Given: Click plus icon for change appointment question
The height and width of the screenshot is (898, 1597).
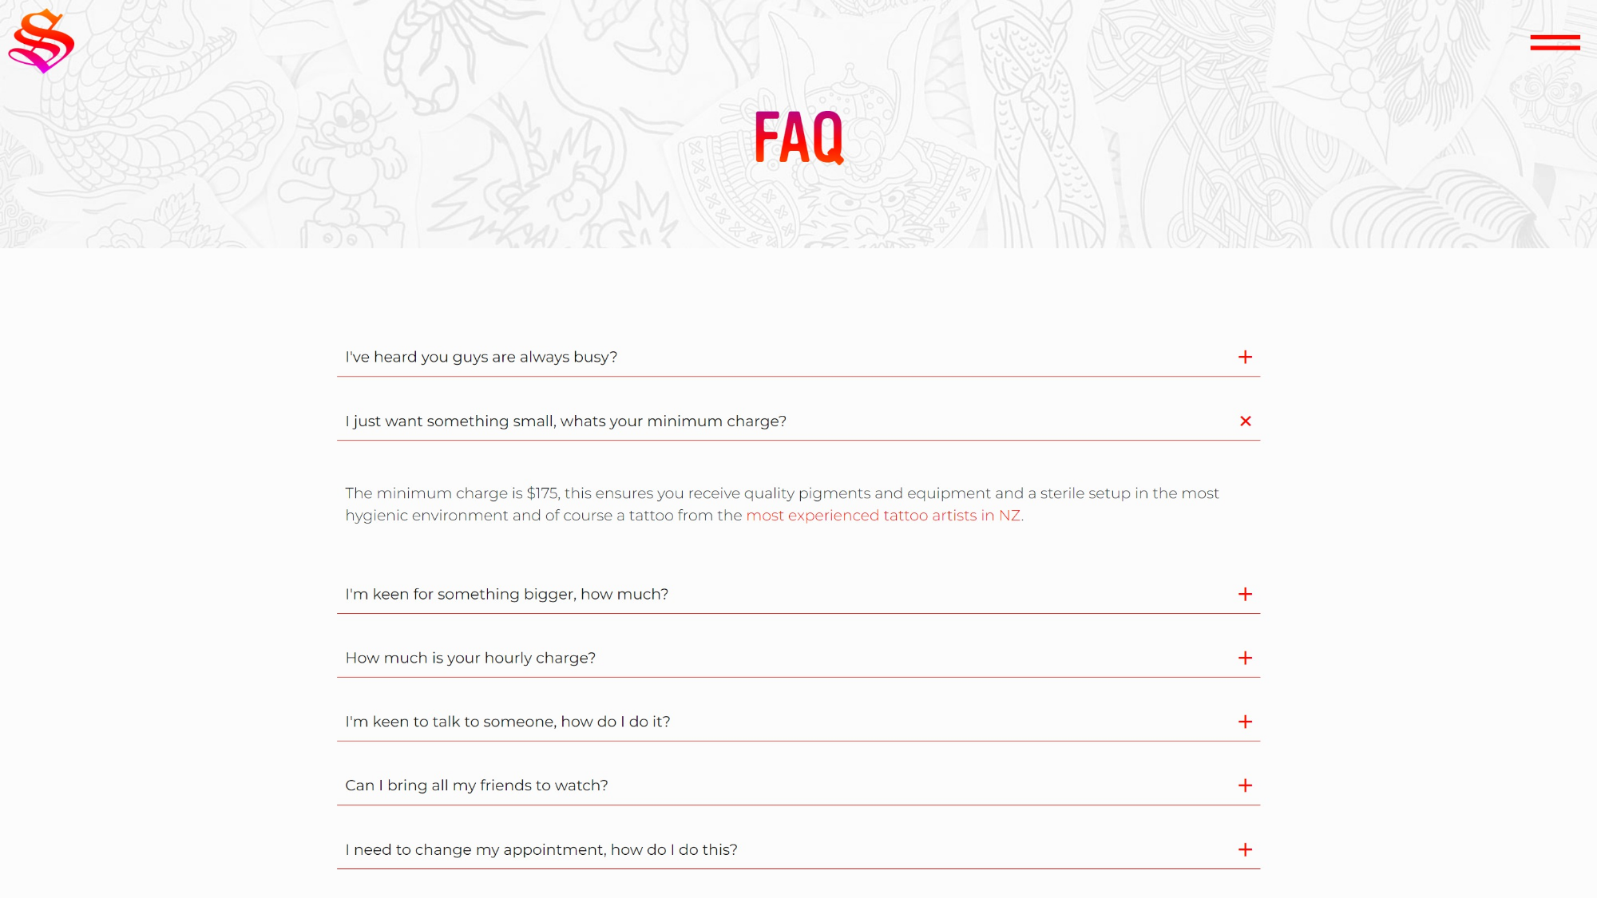Looking at the screenshot, I should [x=1245, y=849].
